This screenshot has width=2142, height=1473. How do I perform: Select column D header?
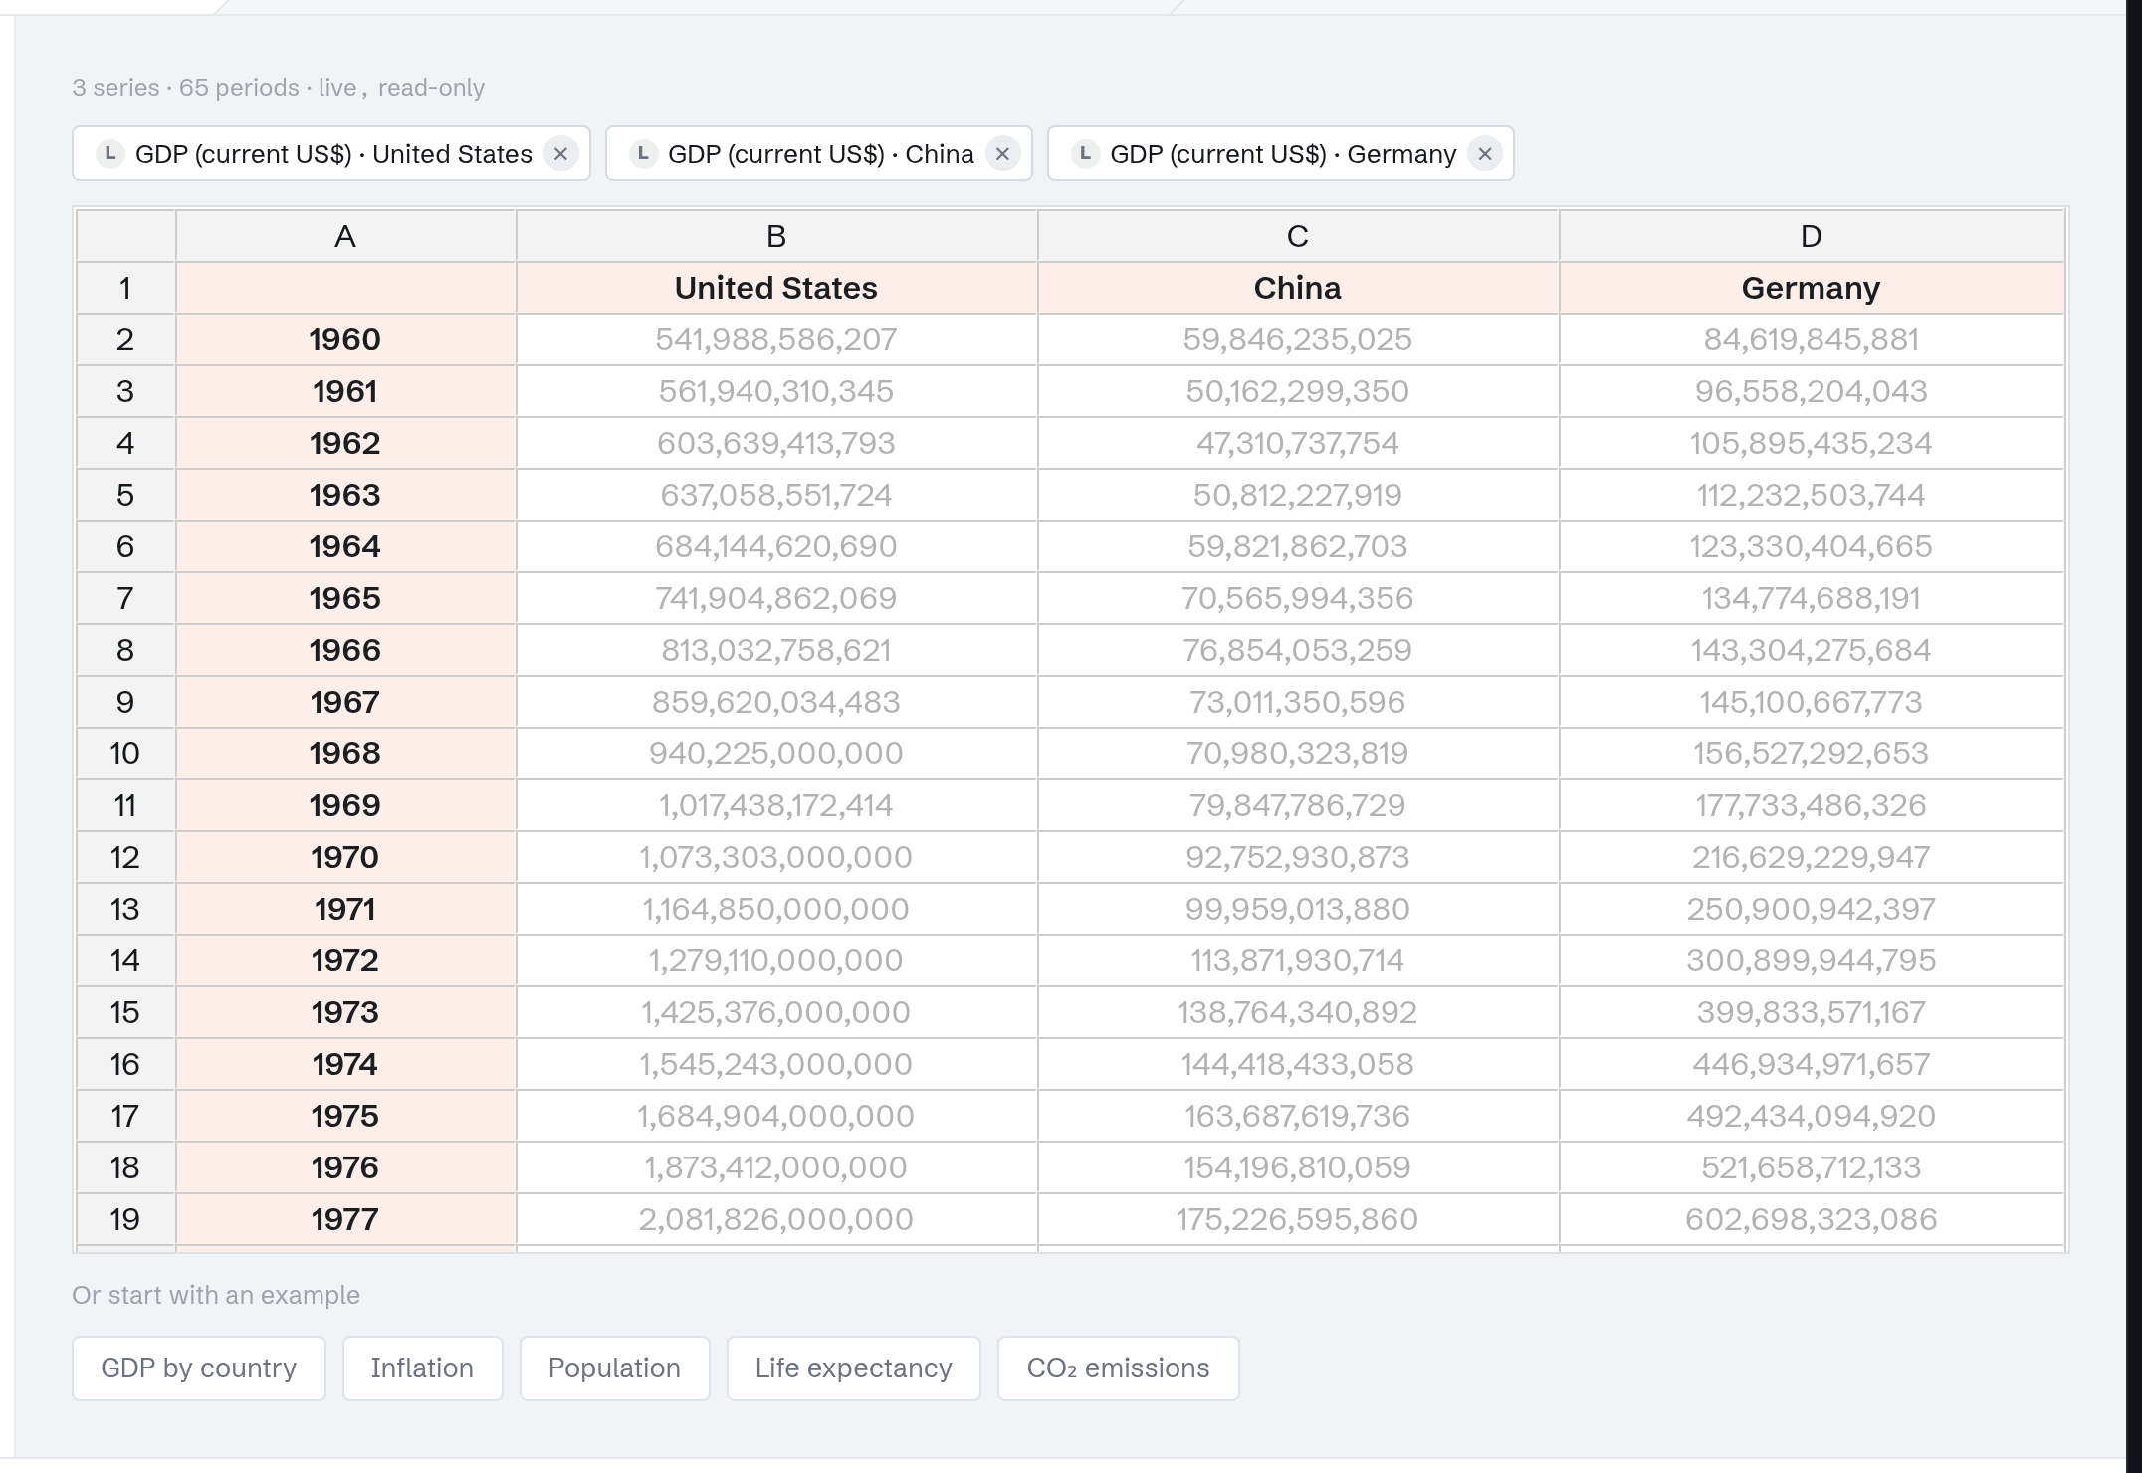[x=1812, y=236]
